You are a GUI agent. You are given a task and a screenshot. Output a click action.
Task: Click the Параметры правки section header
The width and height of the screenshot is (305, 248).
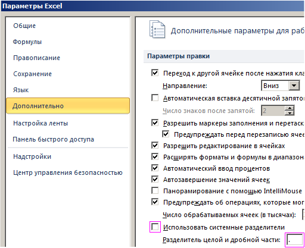(224, 56)
